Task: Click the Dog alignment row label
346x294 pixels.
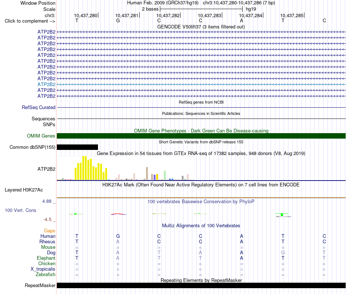Action: click(51, 253)
